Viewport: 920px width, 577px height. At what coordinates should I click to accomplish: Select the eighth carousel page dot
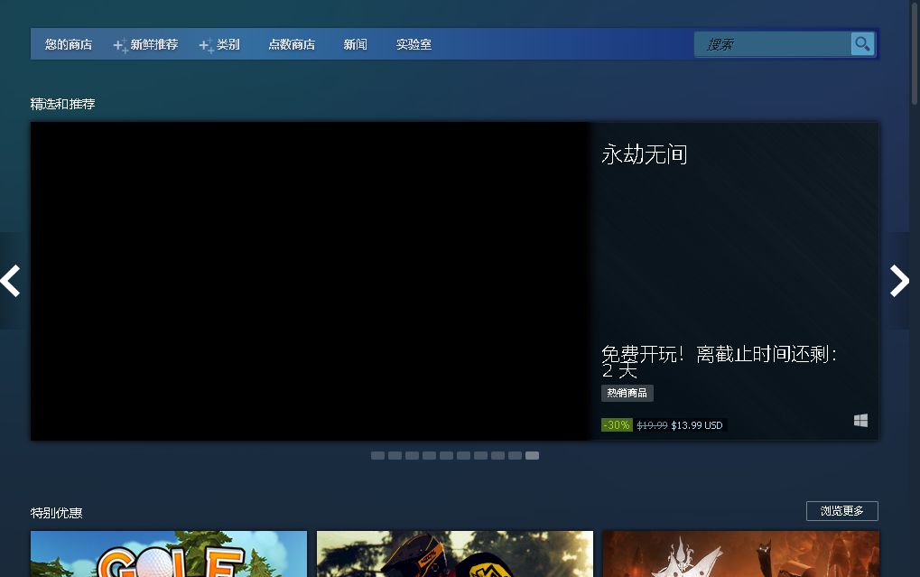[497, 455]
